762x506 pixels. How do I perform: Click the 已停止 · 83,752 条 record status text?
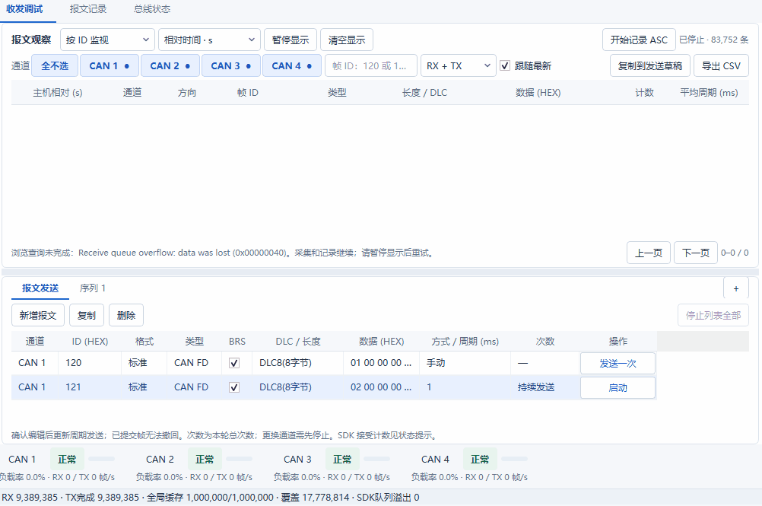(714, 40)
